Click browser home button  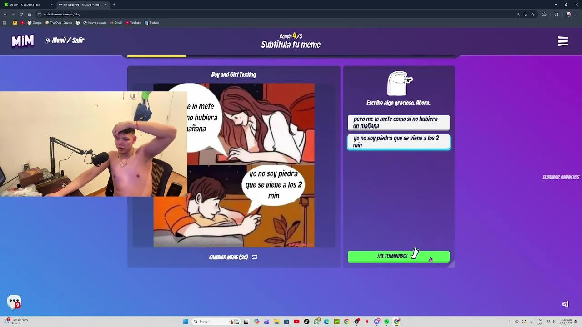(x=30, y=14)
